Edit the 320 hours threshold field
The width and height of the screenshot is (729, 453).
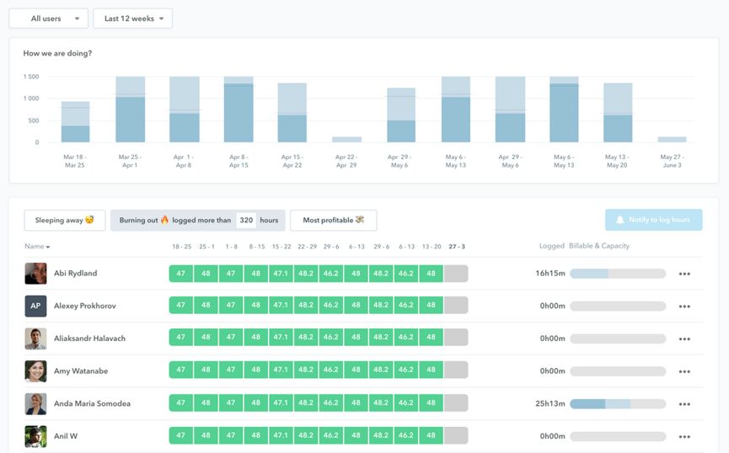pos(245,221)
